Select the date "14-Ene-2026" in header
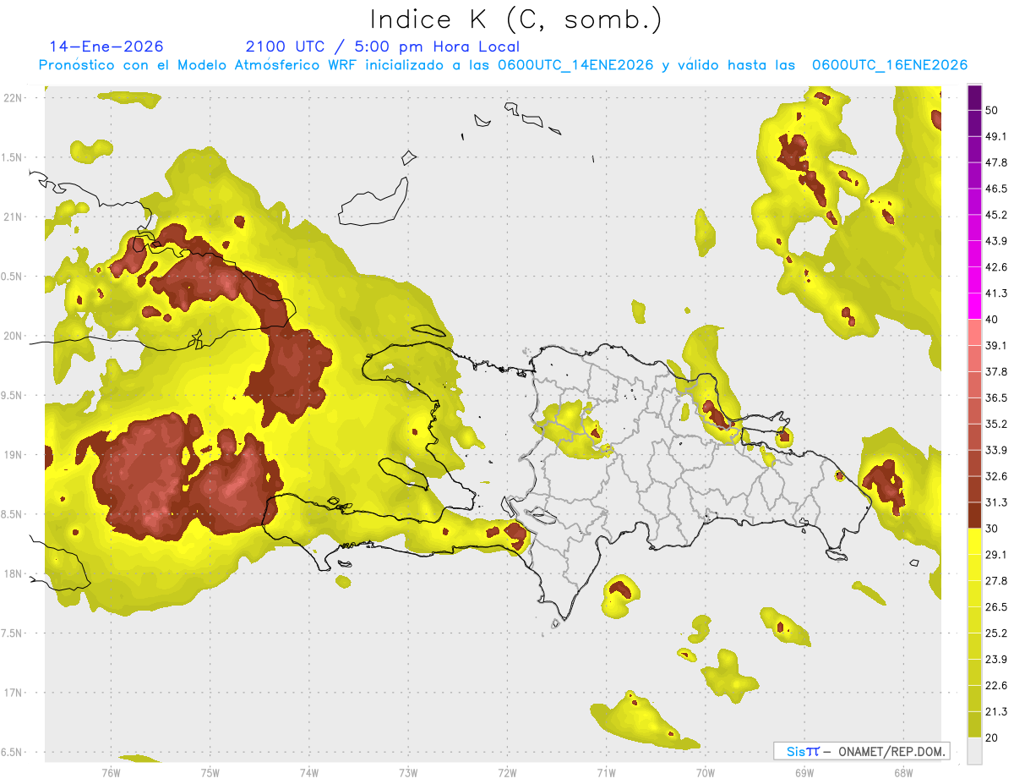1014x784 pixels. click(x=106, y=47)
